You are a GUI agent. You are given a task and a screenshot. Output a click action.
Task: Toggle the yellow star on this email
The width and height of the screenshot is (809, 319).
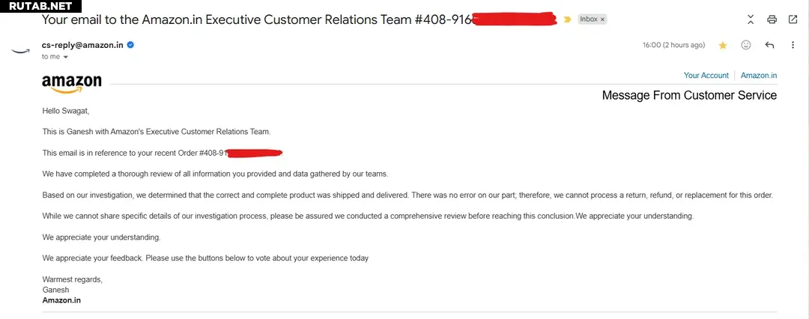point(723,45)
